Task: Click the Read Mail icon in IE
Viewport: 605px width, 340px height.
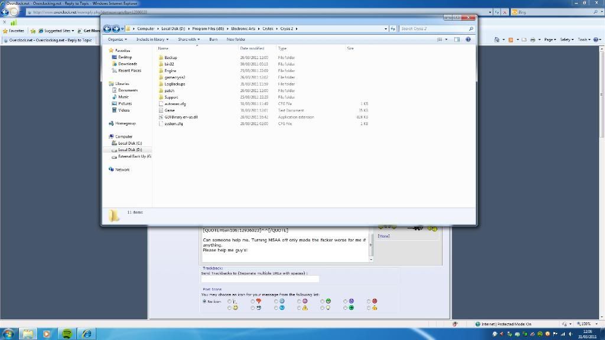Action: 523,40
